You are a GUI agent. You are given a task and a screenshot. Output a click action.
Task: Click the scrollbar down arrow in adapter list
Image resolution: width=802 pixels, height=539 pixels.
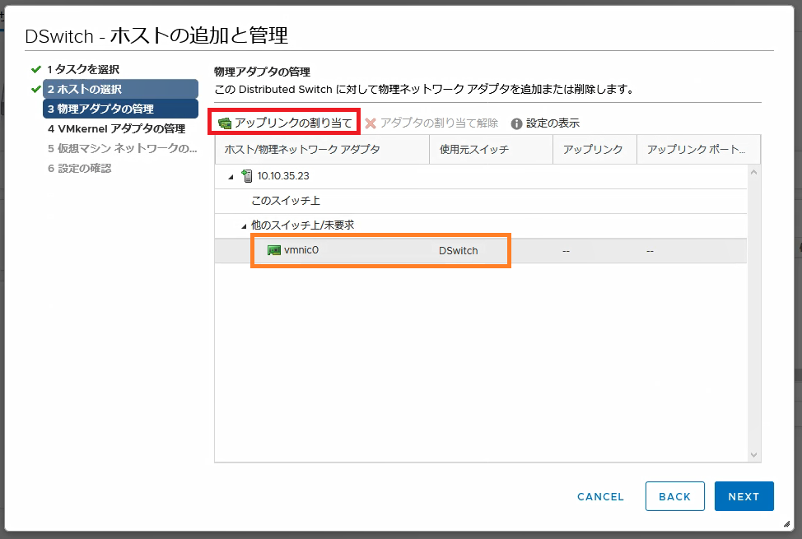tap(753, 454)
